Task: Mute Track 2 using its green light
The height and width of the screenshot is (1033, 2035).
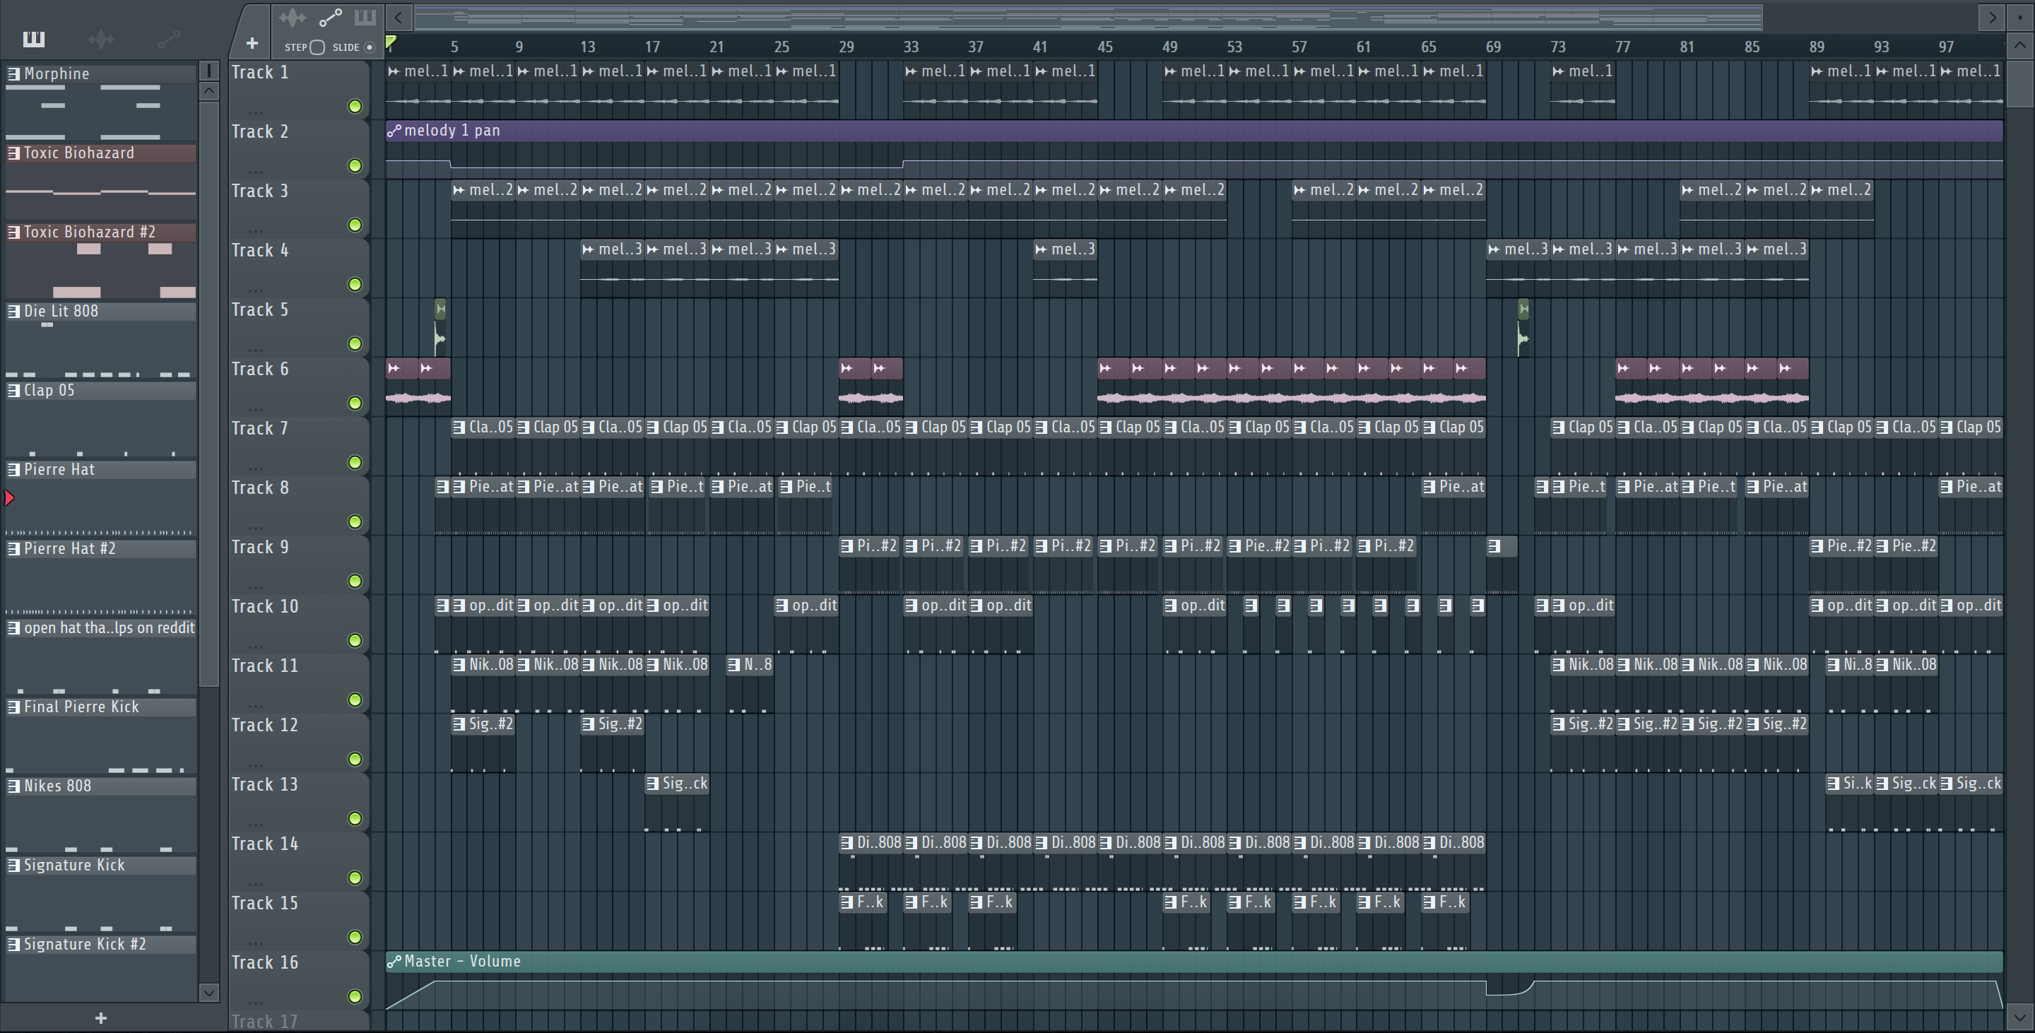Action: tap(355, 165)
